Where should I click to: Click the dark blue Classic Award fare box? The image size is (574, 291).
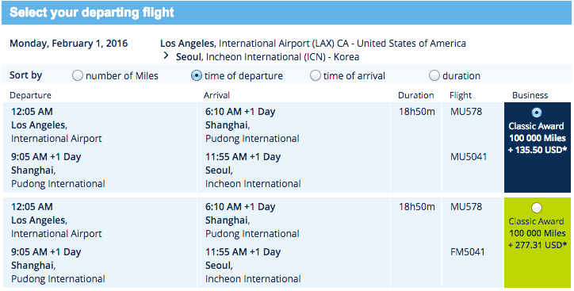[537, 147]
